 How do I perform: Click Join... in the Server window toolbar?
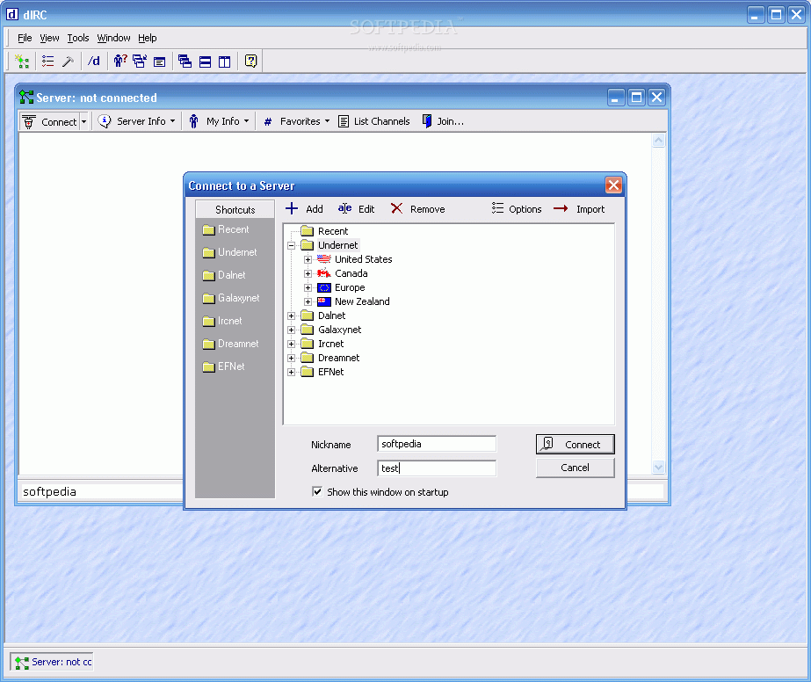(443, 121)
